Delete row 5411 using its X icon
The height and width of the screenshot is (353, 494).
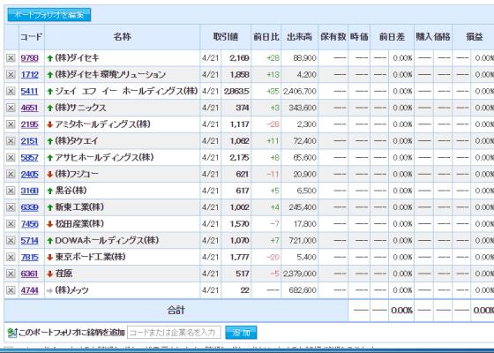(x=11, y=92)
